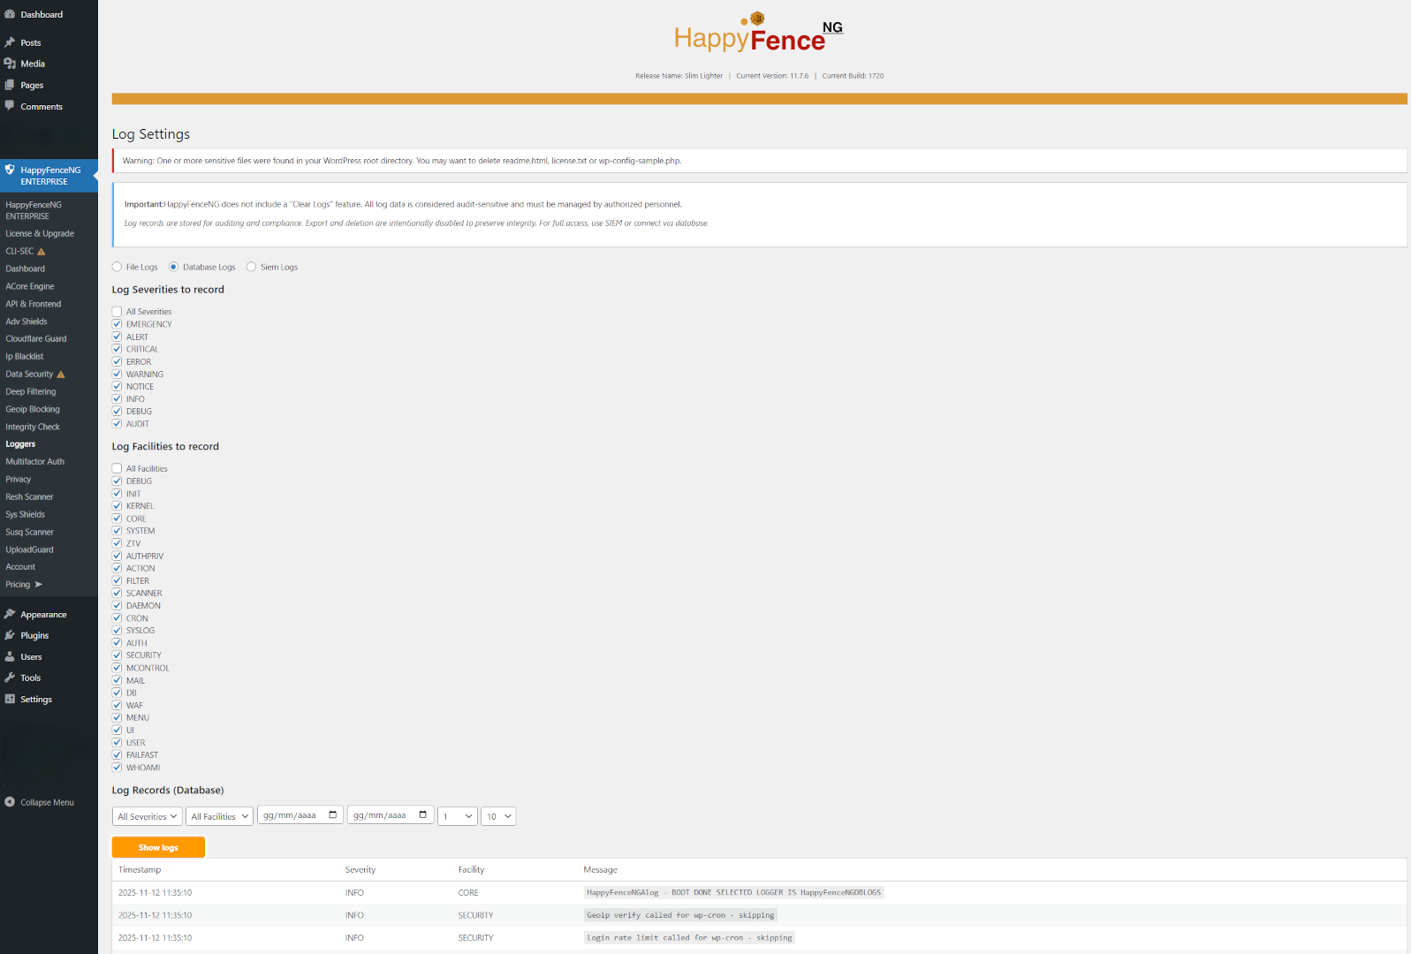Click the Dashboard gauge icon in sidebar
This screenshot has height=954, width=1411.
10,14
